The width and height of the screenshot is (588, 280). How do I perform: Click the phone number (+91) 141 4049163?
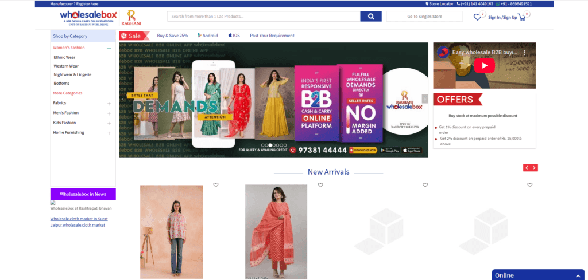pos(475,4)
